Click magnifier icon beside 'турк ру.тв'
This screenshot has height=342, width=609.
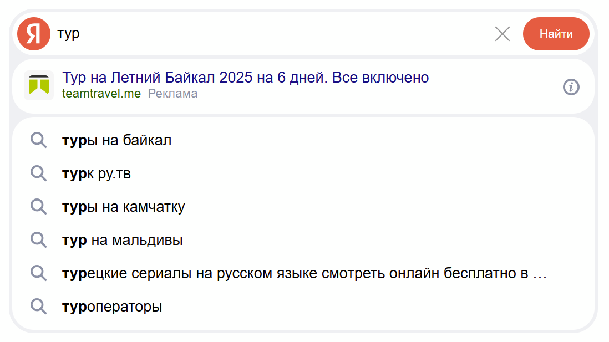coord(38,173)
